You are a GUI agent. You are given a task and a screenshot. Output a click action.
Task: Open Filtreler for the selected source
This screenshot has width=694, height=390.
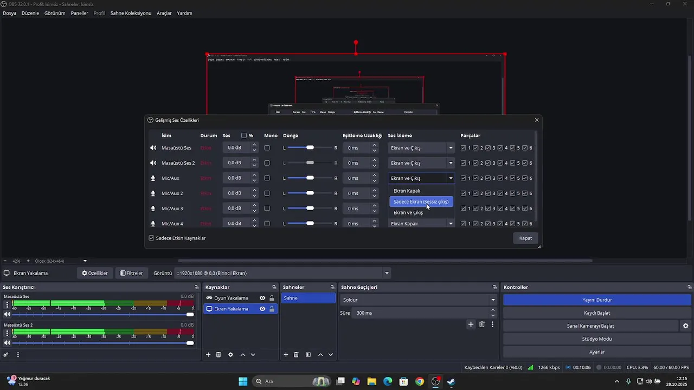click(131, 273)
